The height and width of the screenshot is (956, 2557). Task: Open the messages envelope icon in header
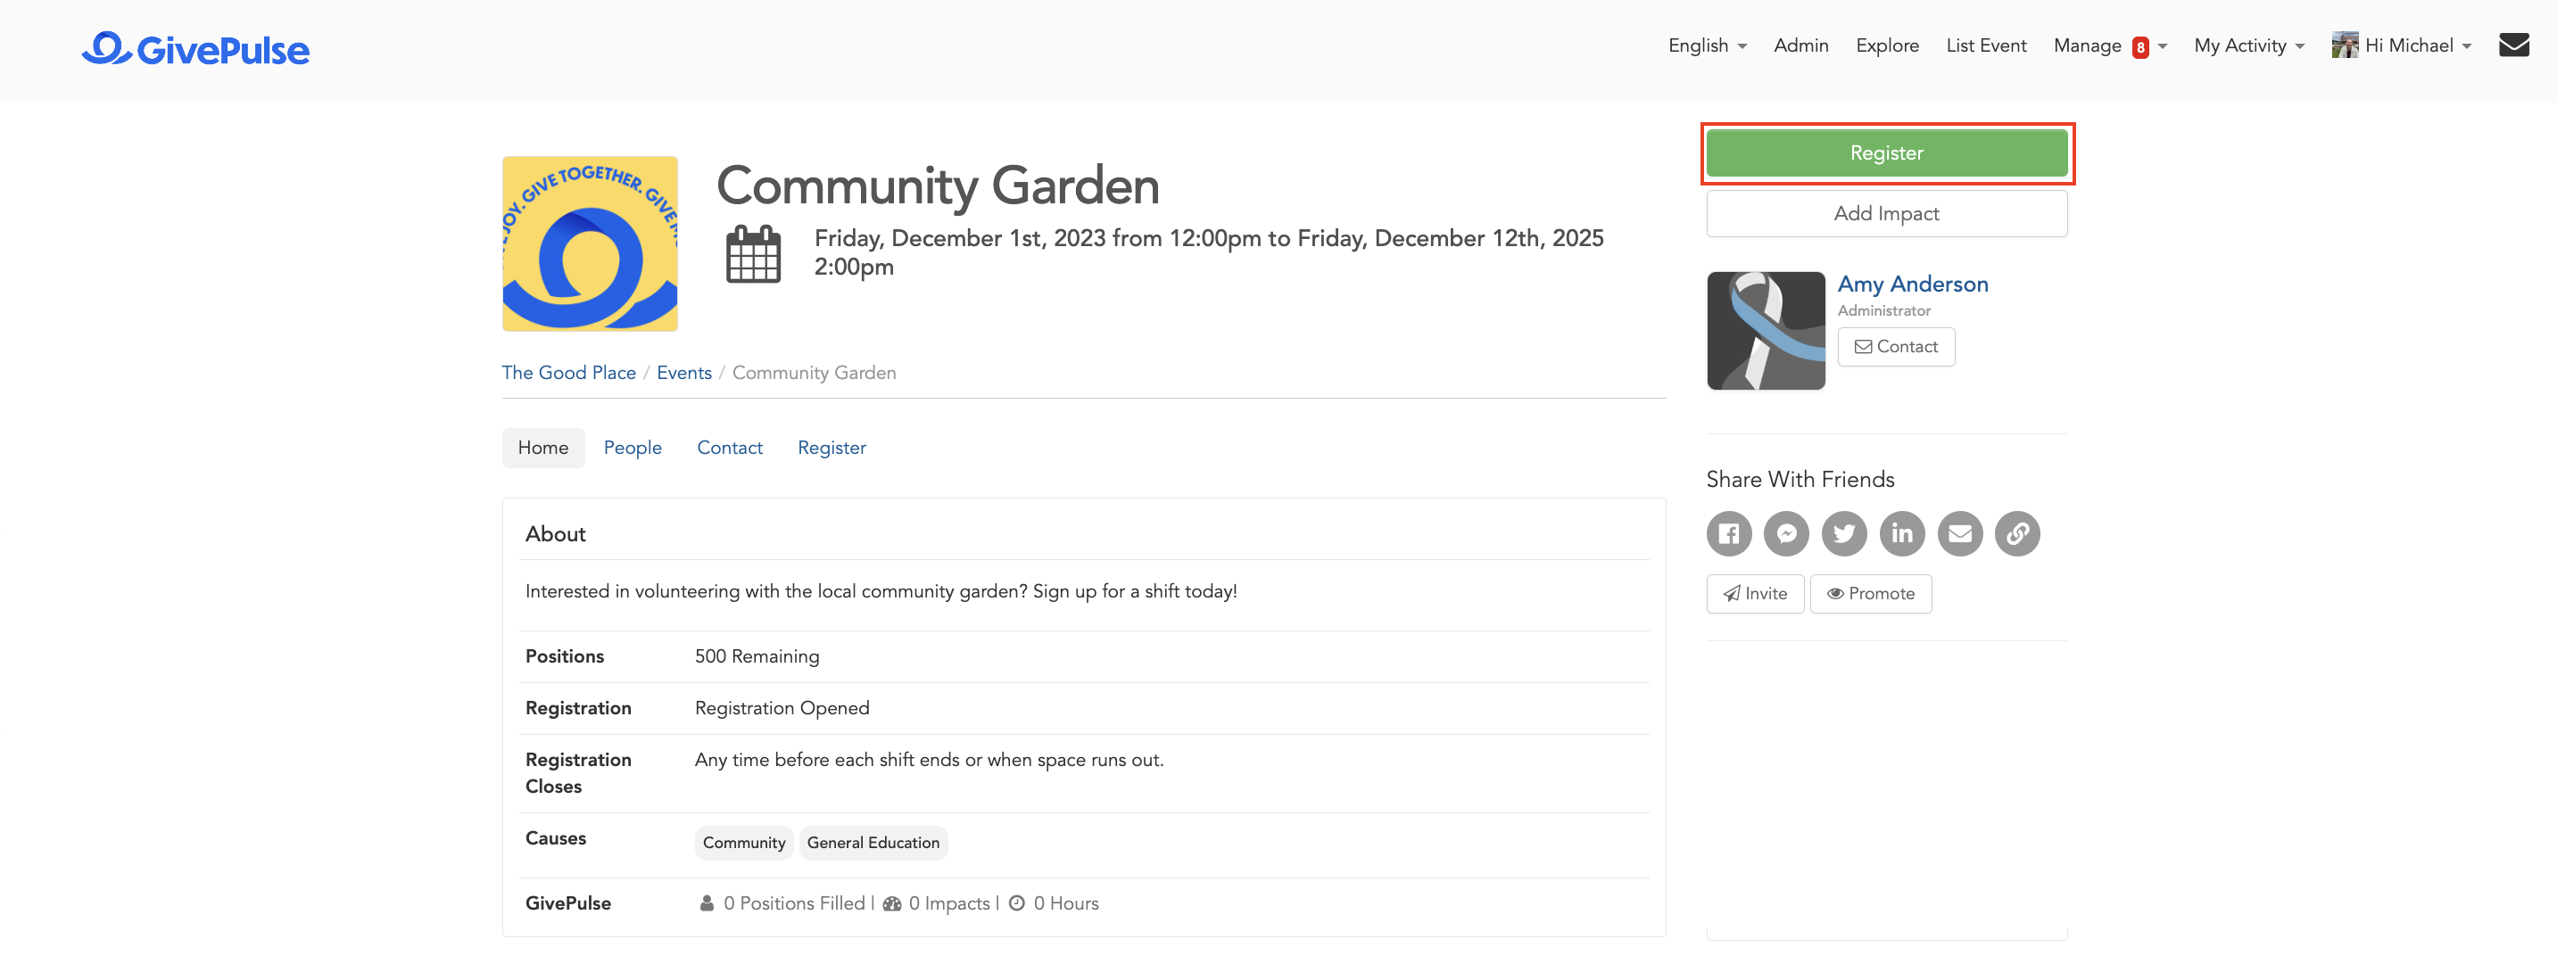point(2513,45)
